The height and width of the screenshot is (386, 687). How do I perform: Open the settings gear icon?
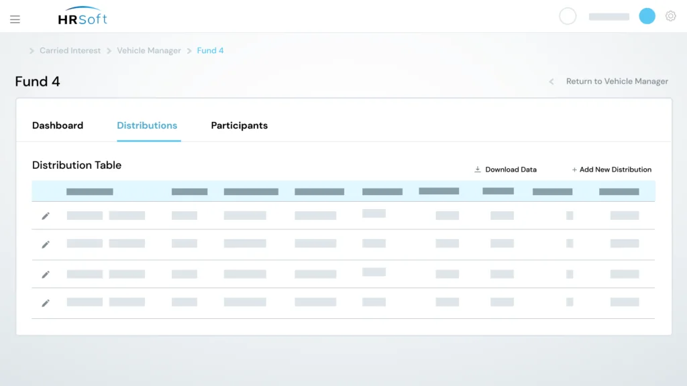coord(670,16)
